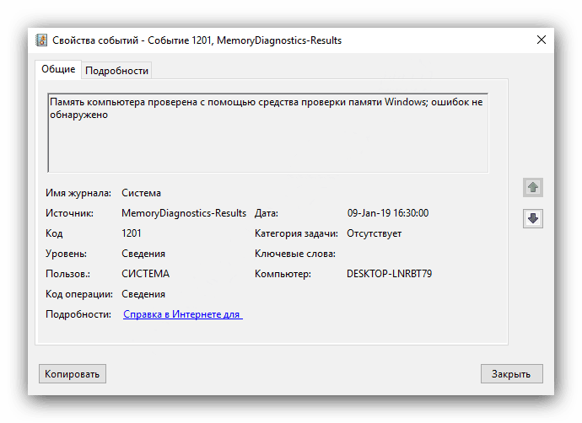Open the Справка в Интернете link
The width and height of the screenshot is (582, 423).
(183, 314)
